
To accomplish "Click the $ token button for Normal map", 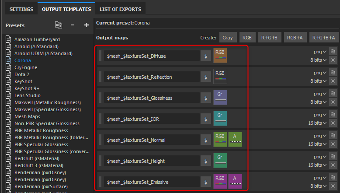I will (x=205, y=140).
